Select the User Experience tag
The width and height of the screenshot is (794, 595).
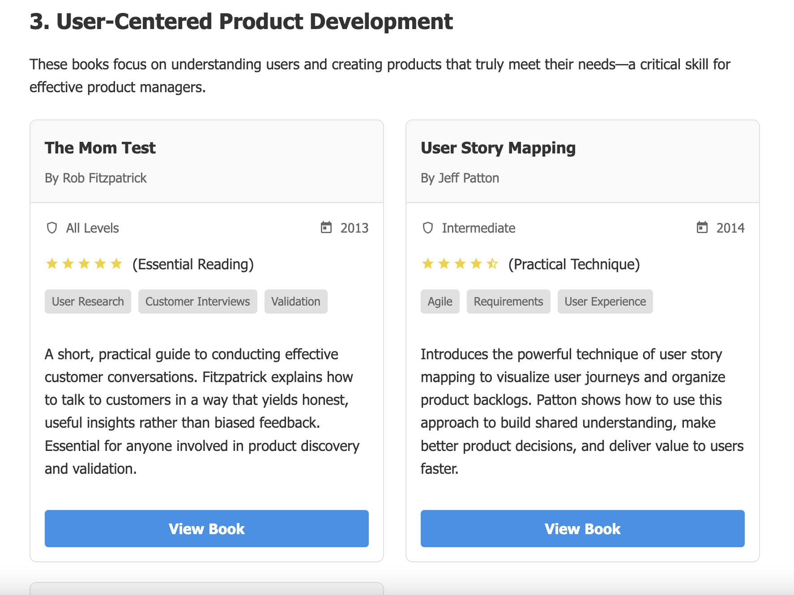click(x=605, y=302)
